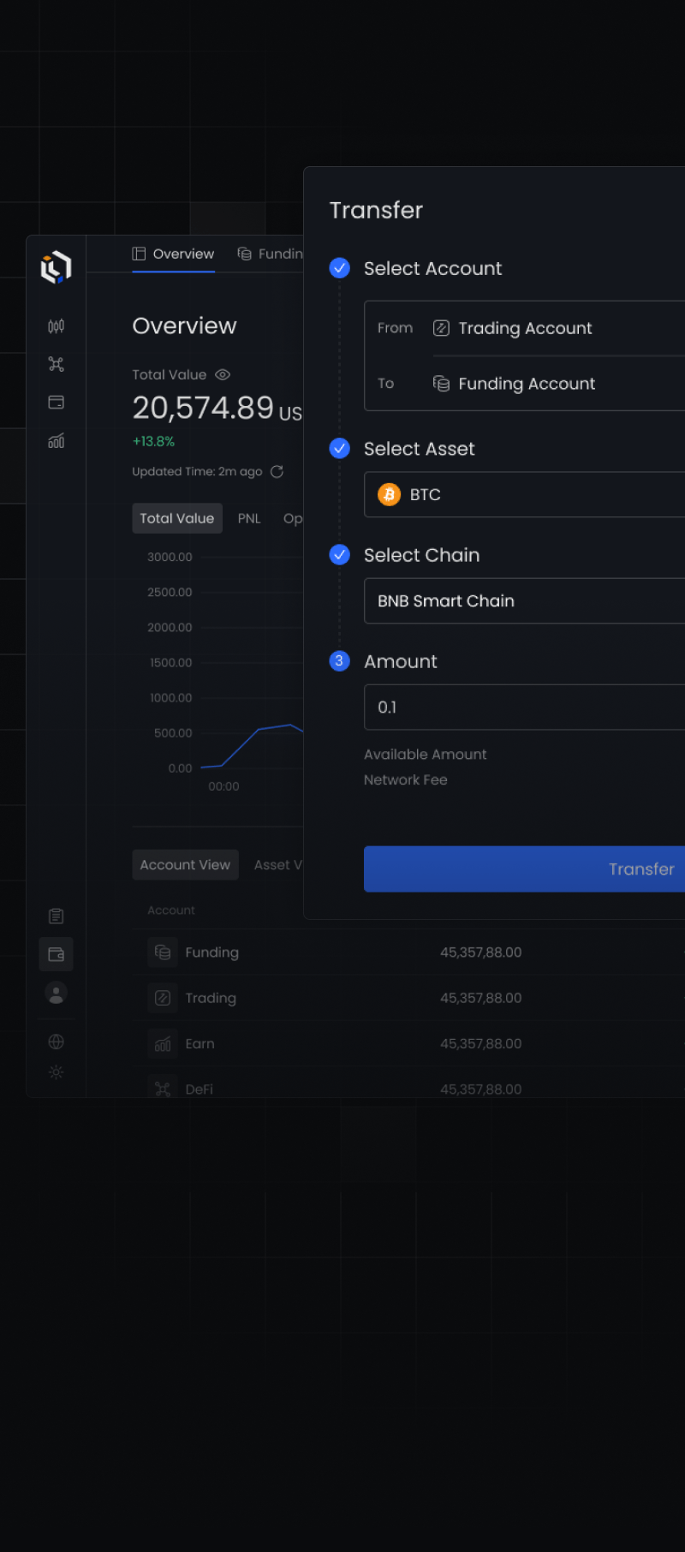Select the Account View button
Screen dimensions: 685x1552
click(185, 865)
